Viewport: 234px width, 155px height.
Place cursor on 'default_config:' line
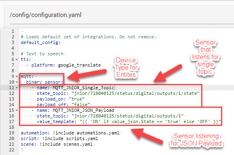point(40,42)
